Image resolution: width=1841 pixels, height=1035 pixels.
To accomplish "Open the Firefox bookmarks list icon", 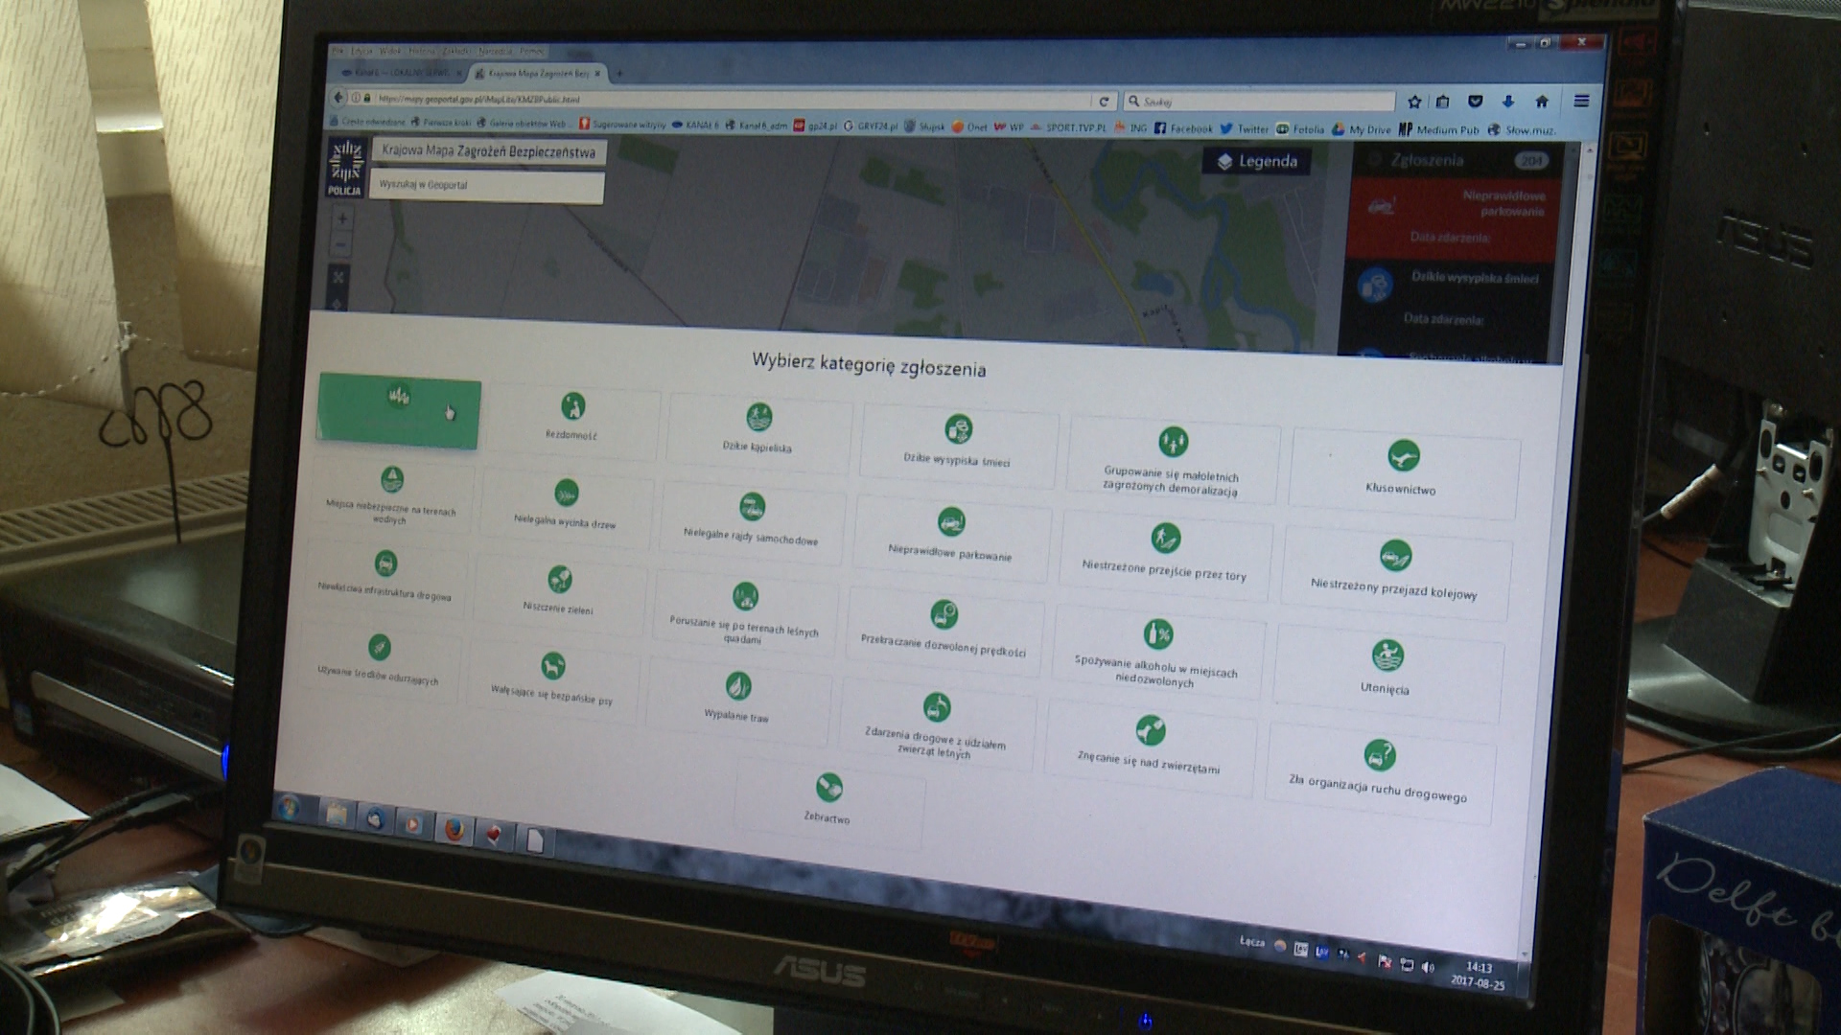I will click(1443, 102).
